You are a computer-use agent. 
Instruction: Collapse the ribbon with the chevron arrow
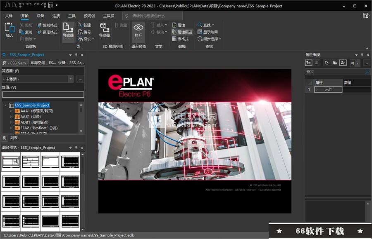pyautogui.click(x=367, y=48)
